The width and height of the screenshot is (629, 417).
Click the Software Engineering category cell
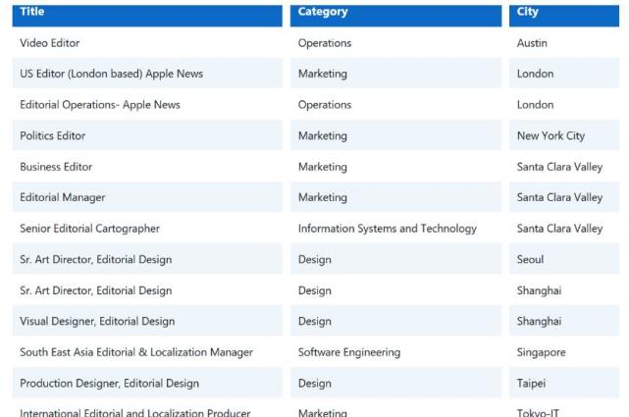tap(349, 352)
